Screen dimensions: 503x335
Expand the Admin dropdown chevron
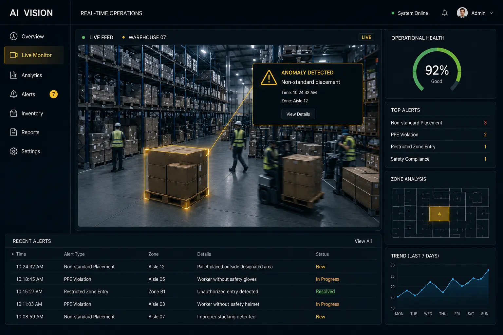click(x=491, y=13)
